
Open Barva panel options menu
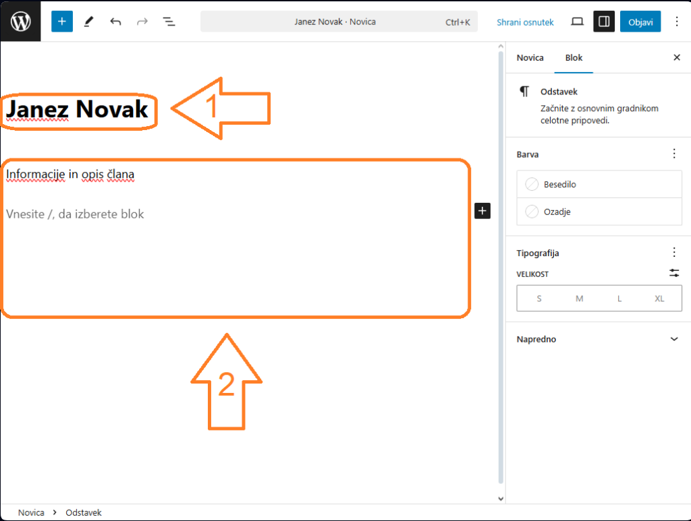pyautogui.click(x=673, y=154)
